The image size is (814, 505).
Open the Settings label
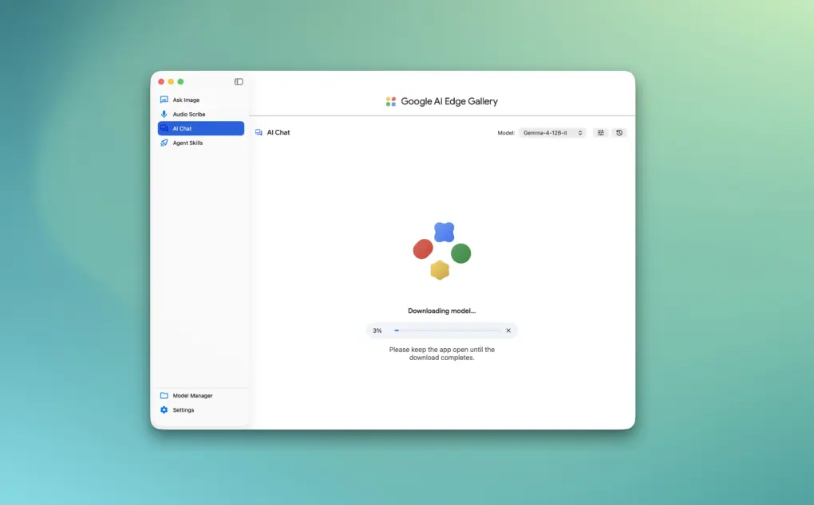click(x=184, y=409)
